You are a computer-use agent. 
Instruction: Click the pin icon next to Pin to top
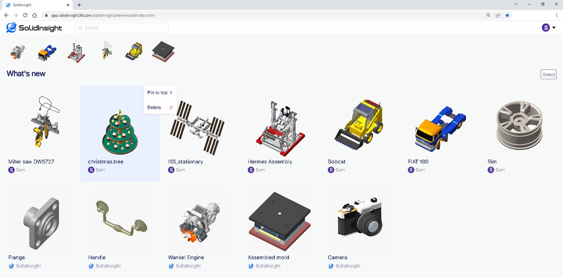click(x=171, y=92)
